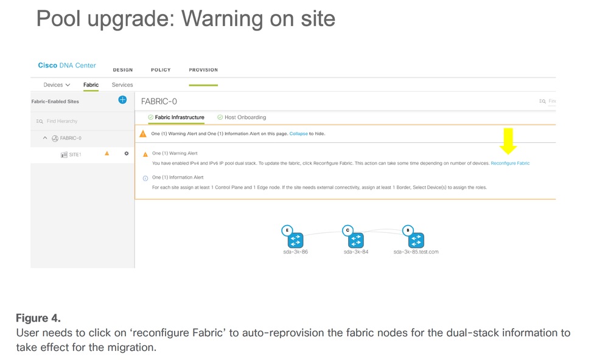The width and height of the screenshot is (608, 360).
Task: Select the sda-3k-85.test.com border switch icon
Action: click(x=416, y=240)
